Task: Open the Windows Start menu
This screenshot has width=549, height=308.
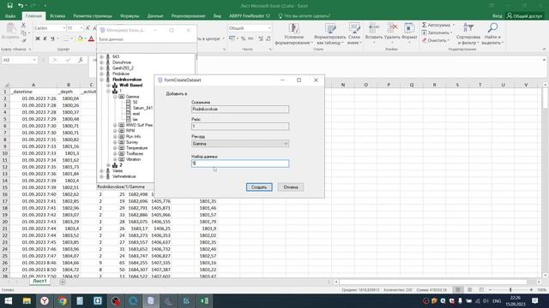Action: pyautogui.click(x=9, y=300)
